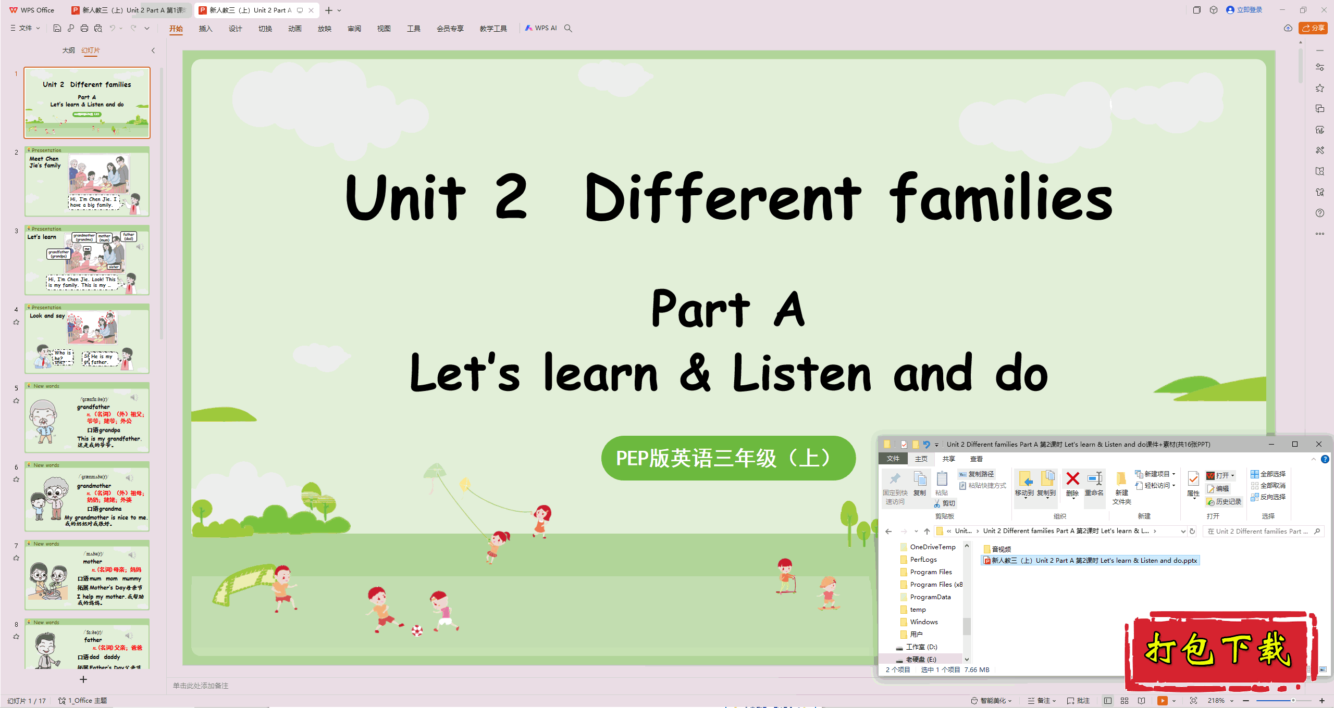Click 属性 properties icon in Explorer
Screen dimensions: 1334x708
point(1193,485)
